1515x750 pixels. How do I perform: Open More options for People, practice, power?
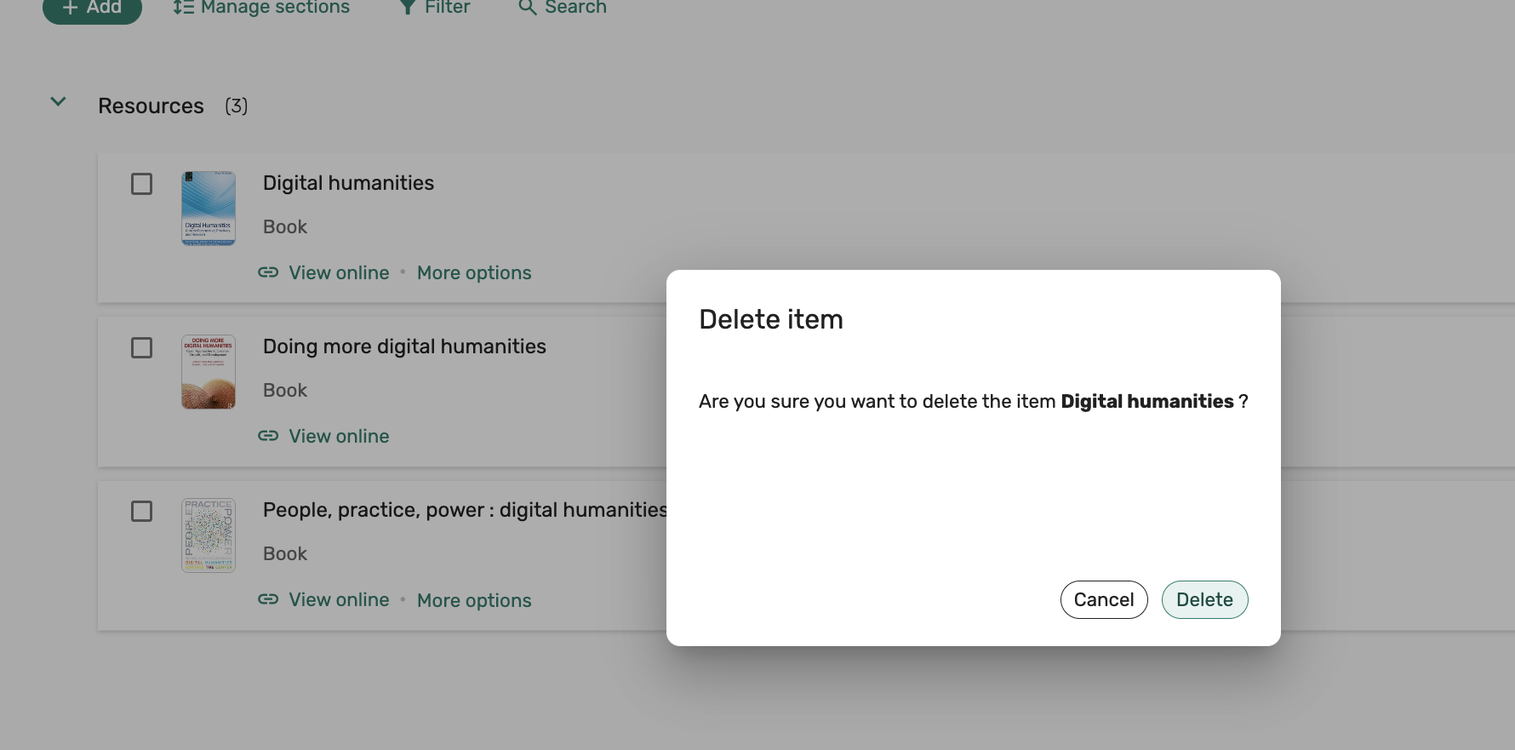click(x=474, y=601)
